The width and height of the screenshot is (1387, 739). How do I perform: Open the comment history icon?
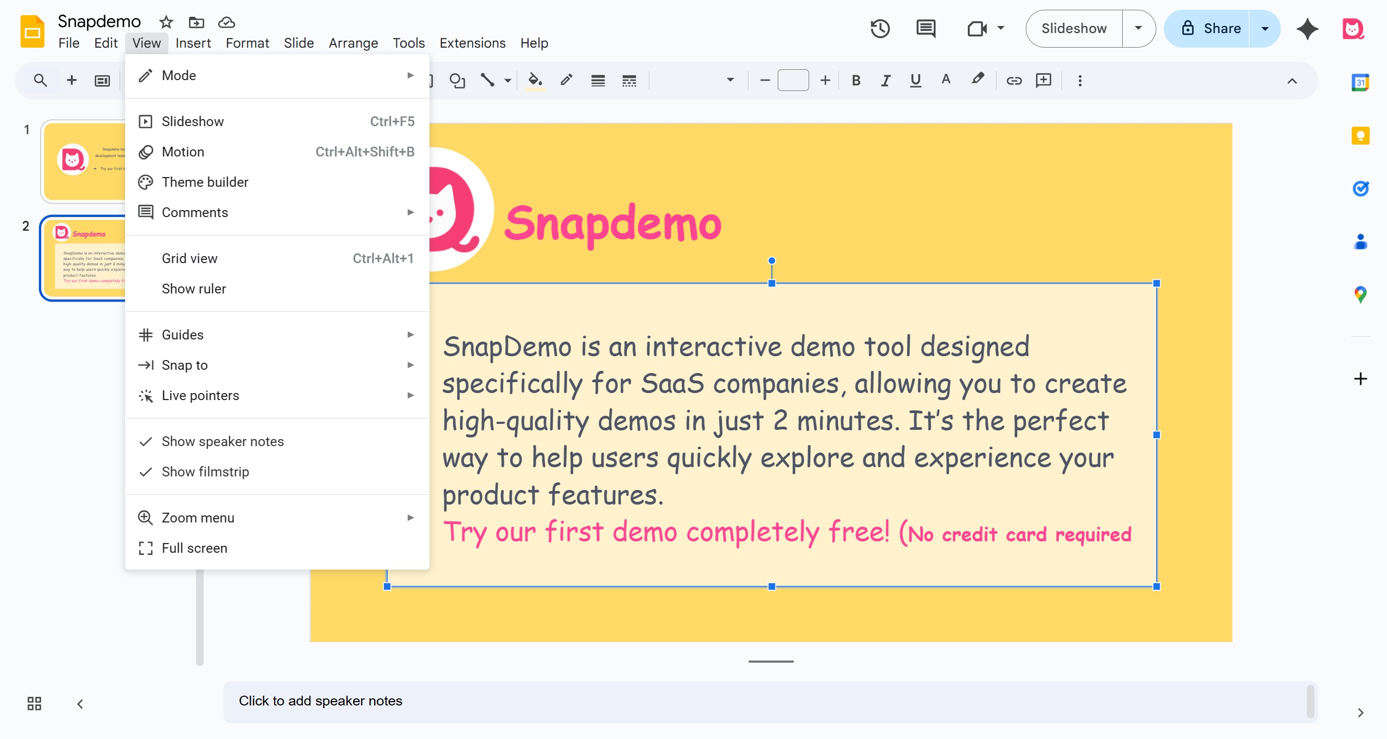tap(926, 29)
